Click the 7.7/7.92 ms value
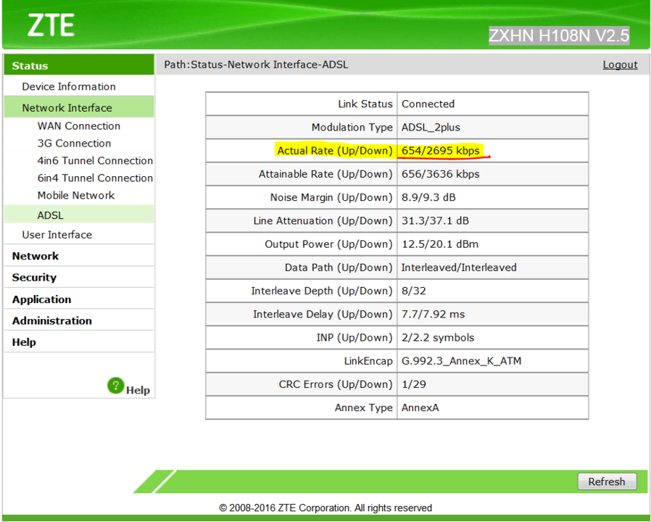Viewport: 651px width, 522px height. 433,314
